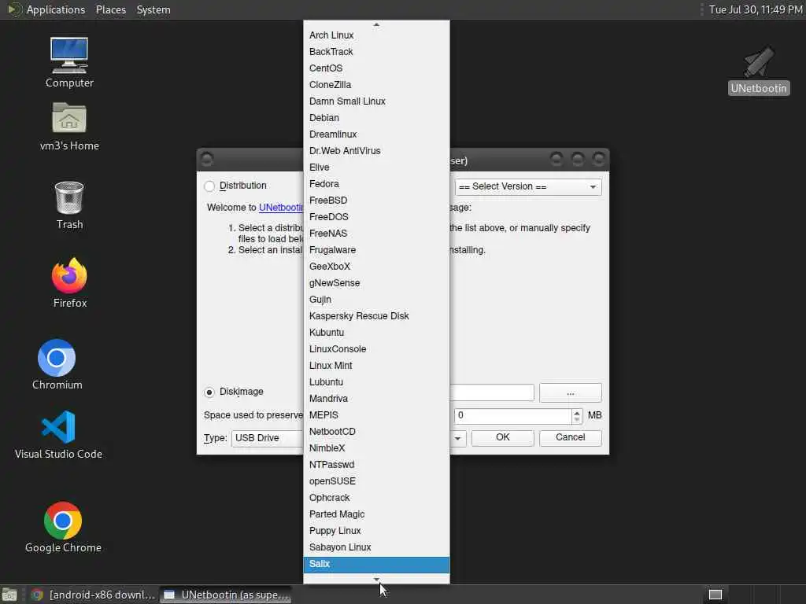
Task: Choose GeeXboX from the list
Action: (376, 267)
